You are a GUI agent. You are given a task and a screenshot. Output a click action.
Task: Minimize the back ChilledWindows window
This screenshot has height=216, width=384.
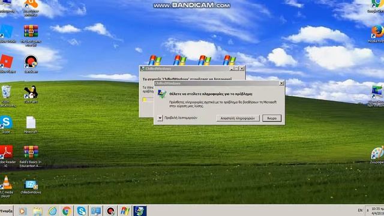pos(232,68)
